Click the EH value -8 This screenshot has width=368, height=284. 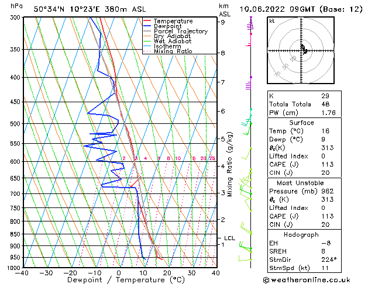tap(326, 243)
